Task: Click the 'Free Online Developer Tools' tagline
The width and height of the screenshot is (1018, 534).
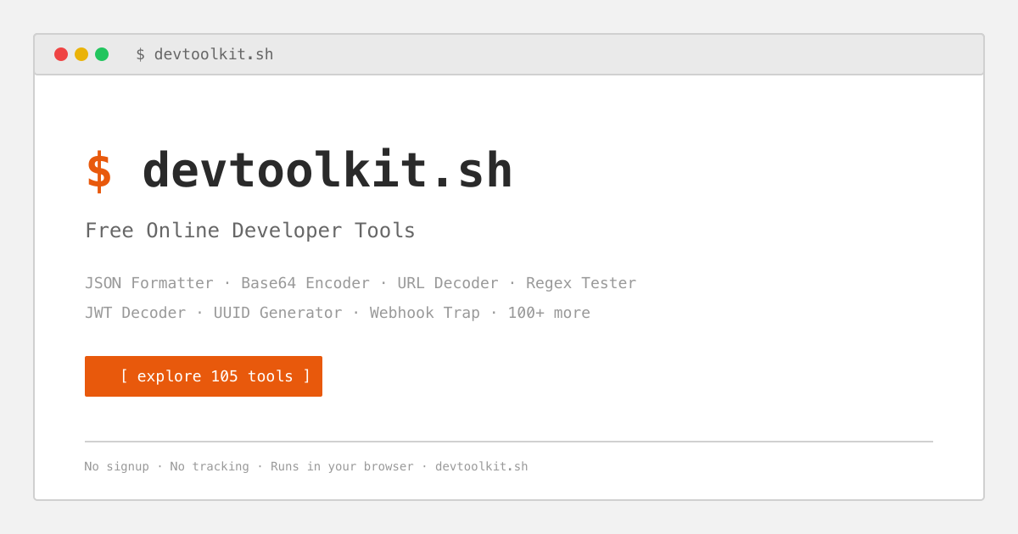Action: 249,230
